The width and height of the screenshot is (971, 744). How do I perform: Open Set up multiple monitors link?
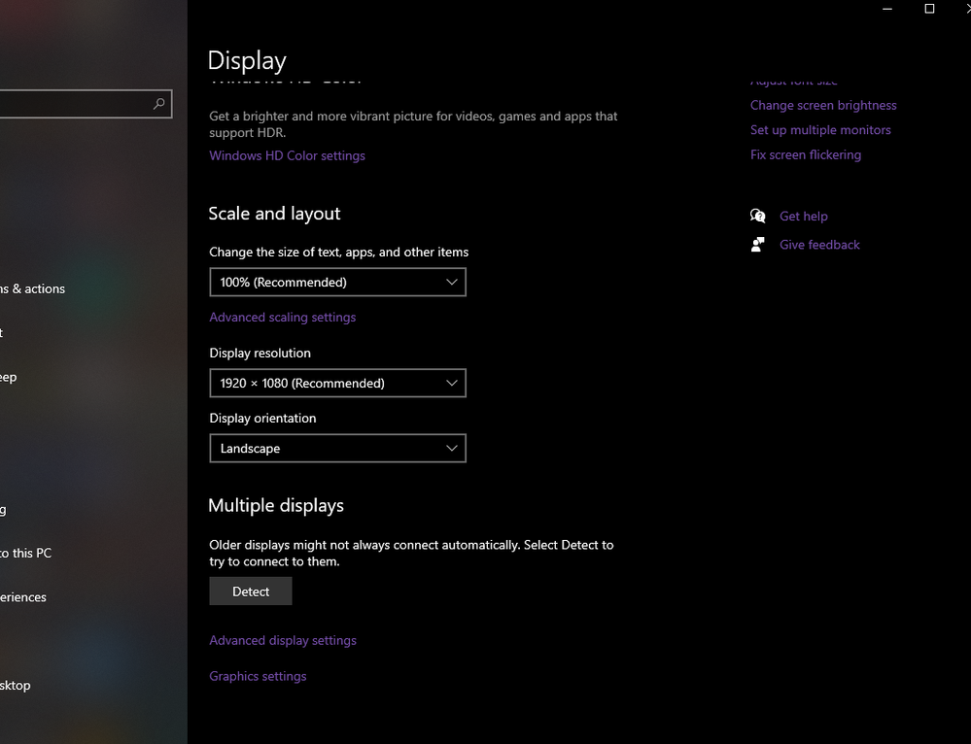(820, 130)
